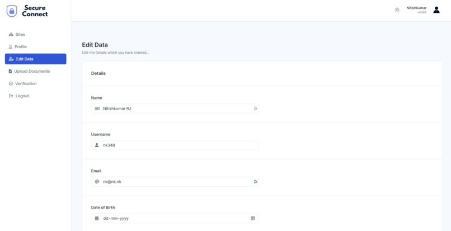Viewport: 451px width, 231px height.
Task: Click the Username field label
Action: (x=101, y=134)
